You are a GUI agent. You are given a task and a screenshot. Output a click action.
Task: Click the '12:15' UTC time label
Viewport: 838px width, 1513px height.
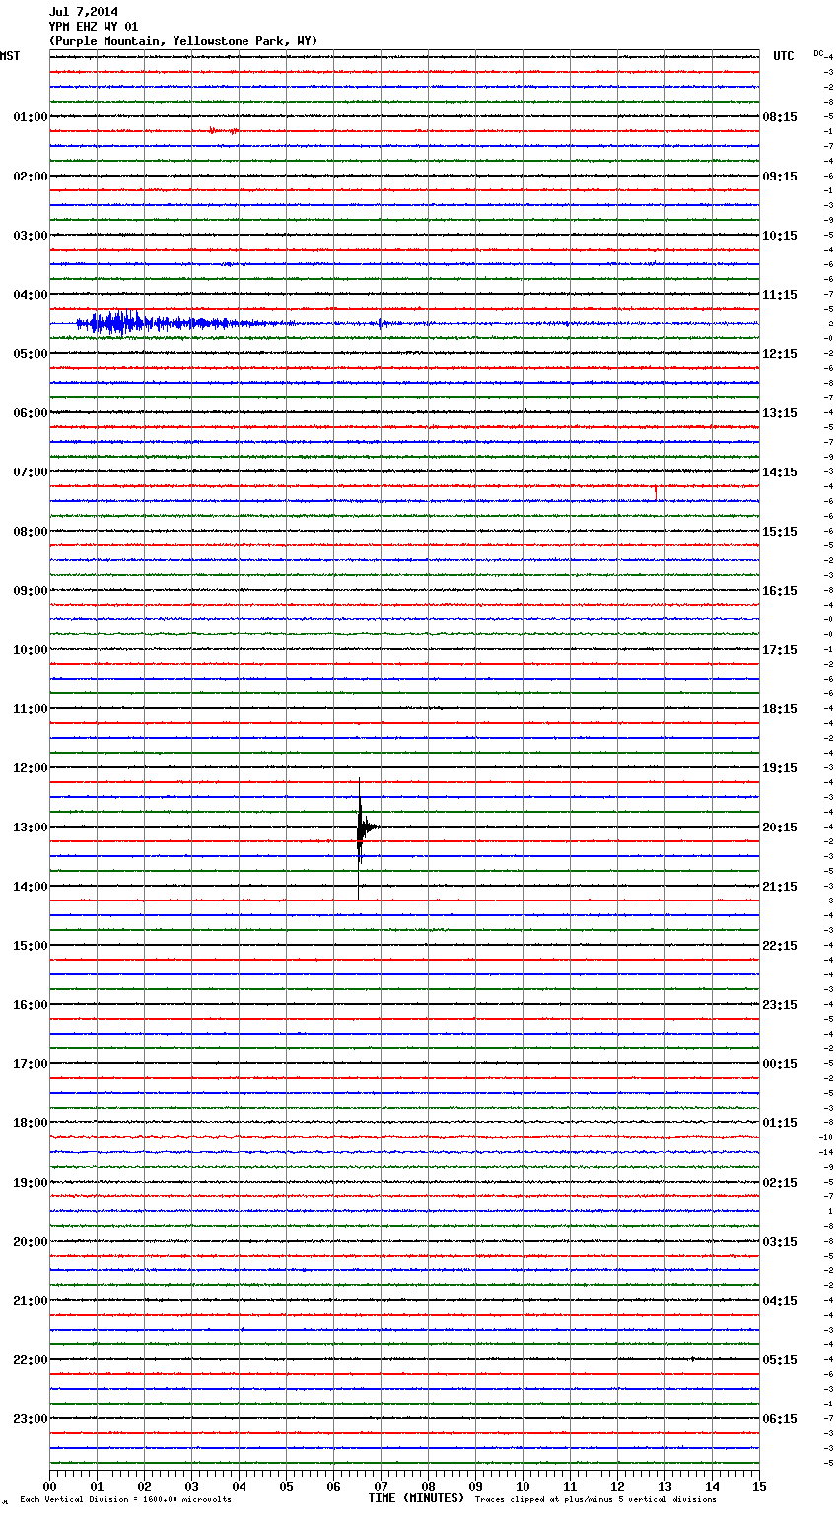point(780,354)
